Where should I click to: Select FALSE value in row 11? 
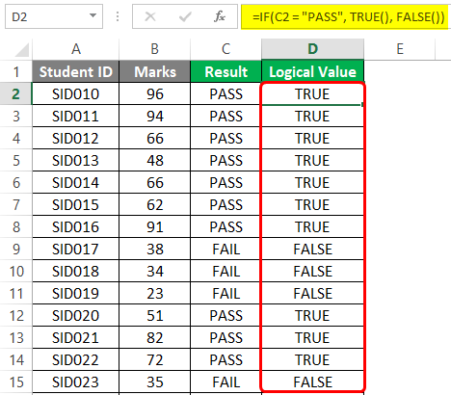coord(312,293)
